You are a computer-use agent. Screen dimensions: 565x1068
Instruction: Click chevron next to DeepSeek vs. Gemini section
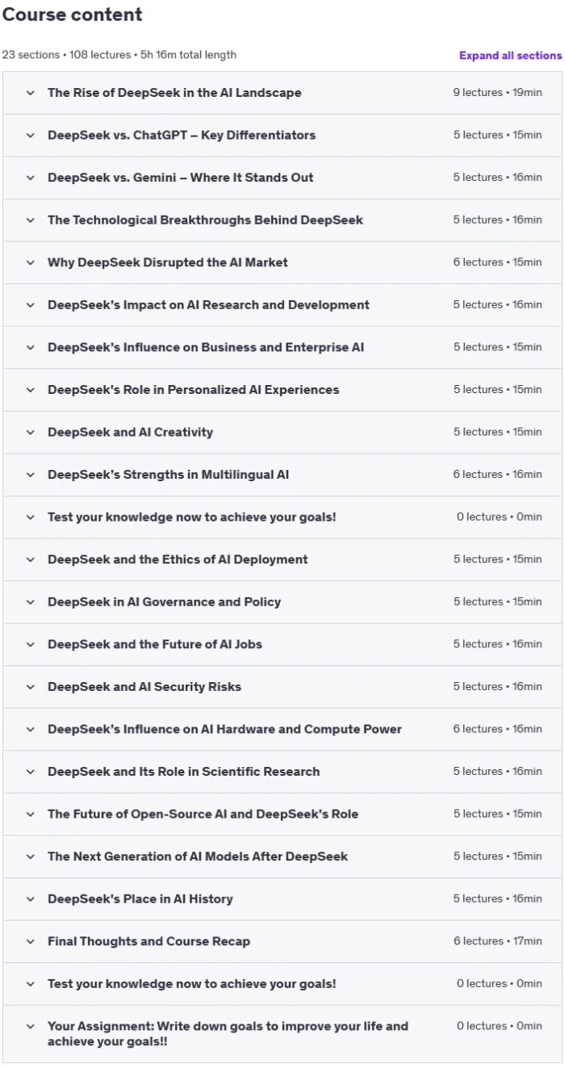click(31, 178)
